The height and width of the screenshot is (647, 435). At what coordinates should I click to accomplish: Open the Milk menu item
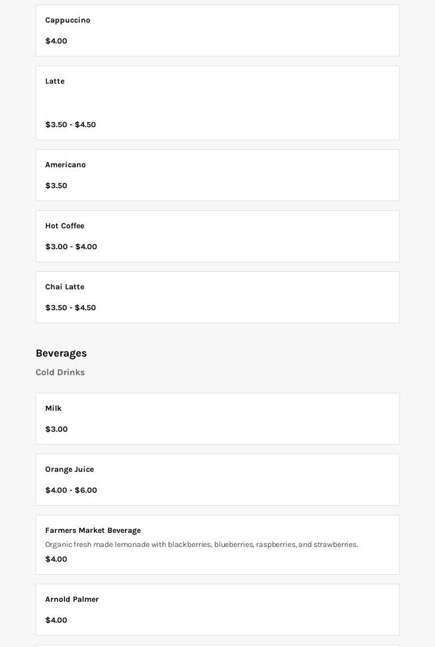click(x=53, y=409)
